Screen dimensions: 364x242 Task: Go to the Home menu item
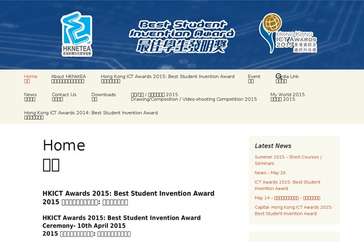[x=31, y=79]
